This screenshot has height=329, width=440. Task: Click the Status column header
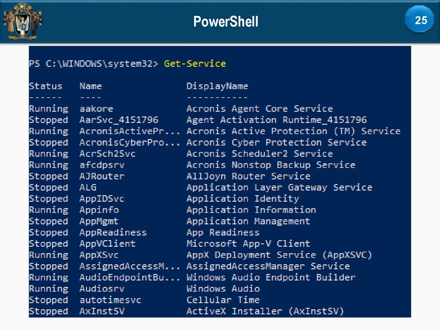pyautogui.click(x=46, y=86)
